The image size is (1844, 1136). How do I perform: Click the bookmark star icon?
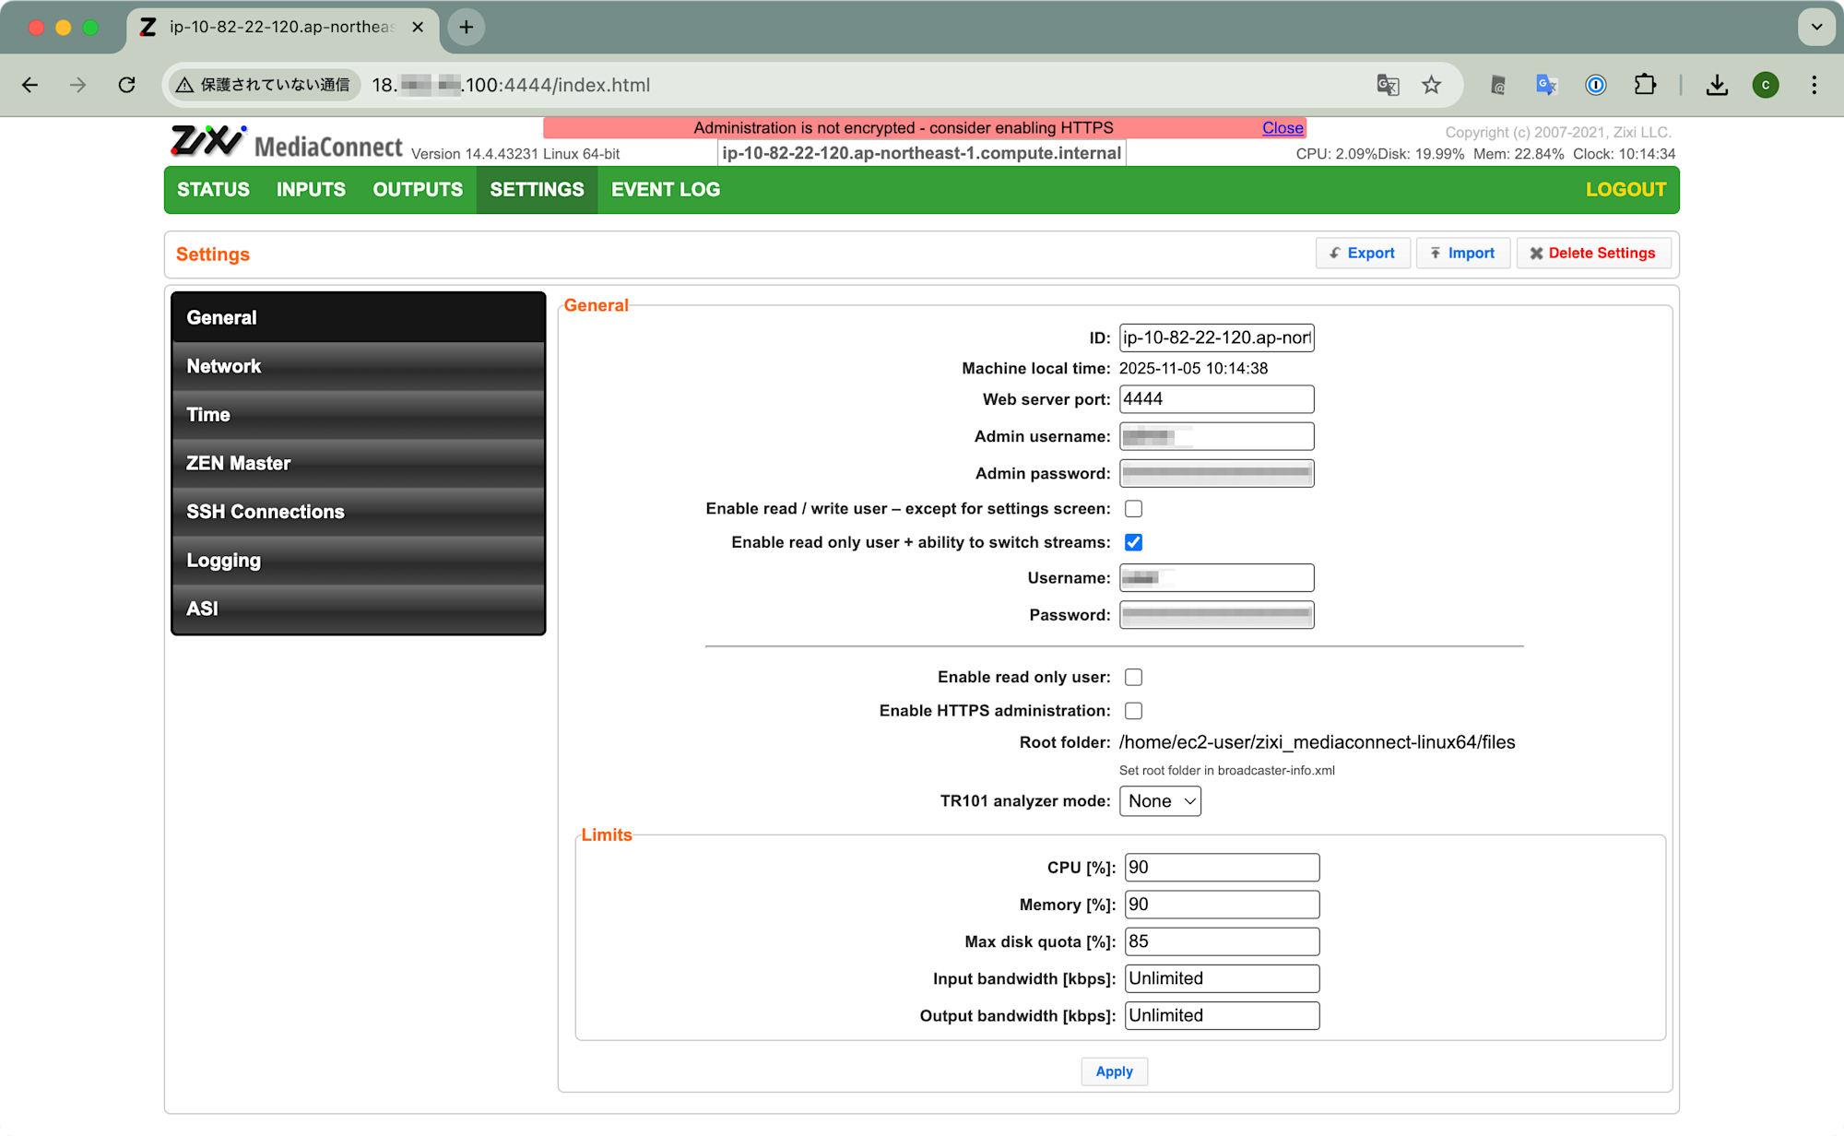1431,85
